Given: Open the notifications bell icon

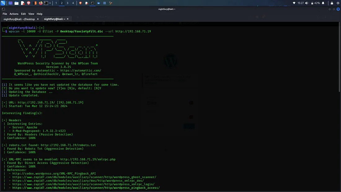Looking at the screenshot, I should tap(323, 3).
